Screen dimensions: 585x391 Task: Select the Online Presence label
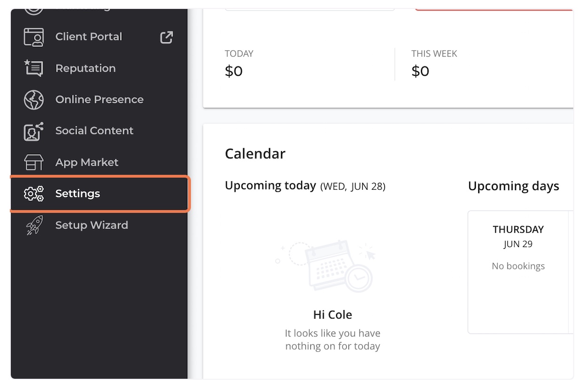click(x=99, y=100)
